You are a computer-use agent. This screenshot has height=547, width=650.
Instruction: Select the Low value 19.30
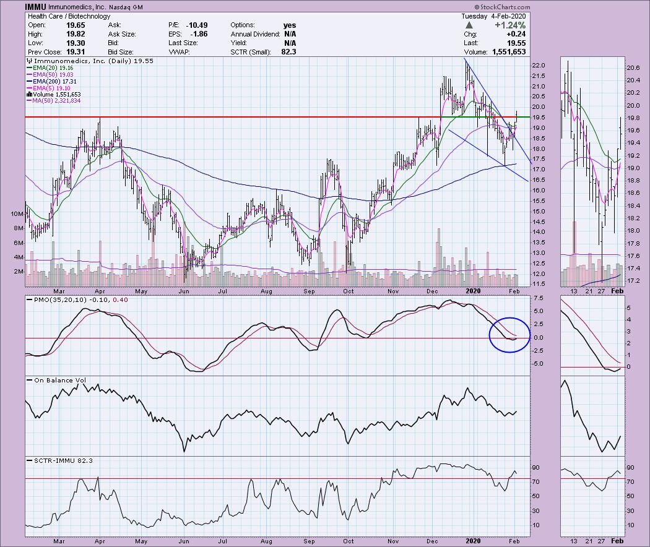pos(76,43)
